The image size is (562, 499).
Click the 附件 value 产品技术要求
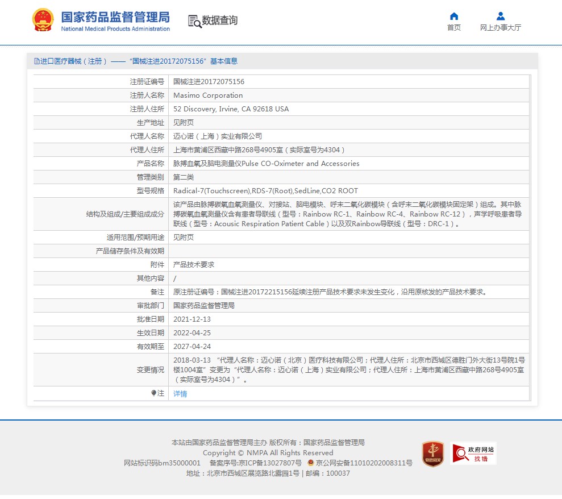[x=194, y=264]
